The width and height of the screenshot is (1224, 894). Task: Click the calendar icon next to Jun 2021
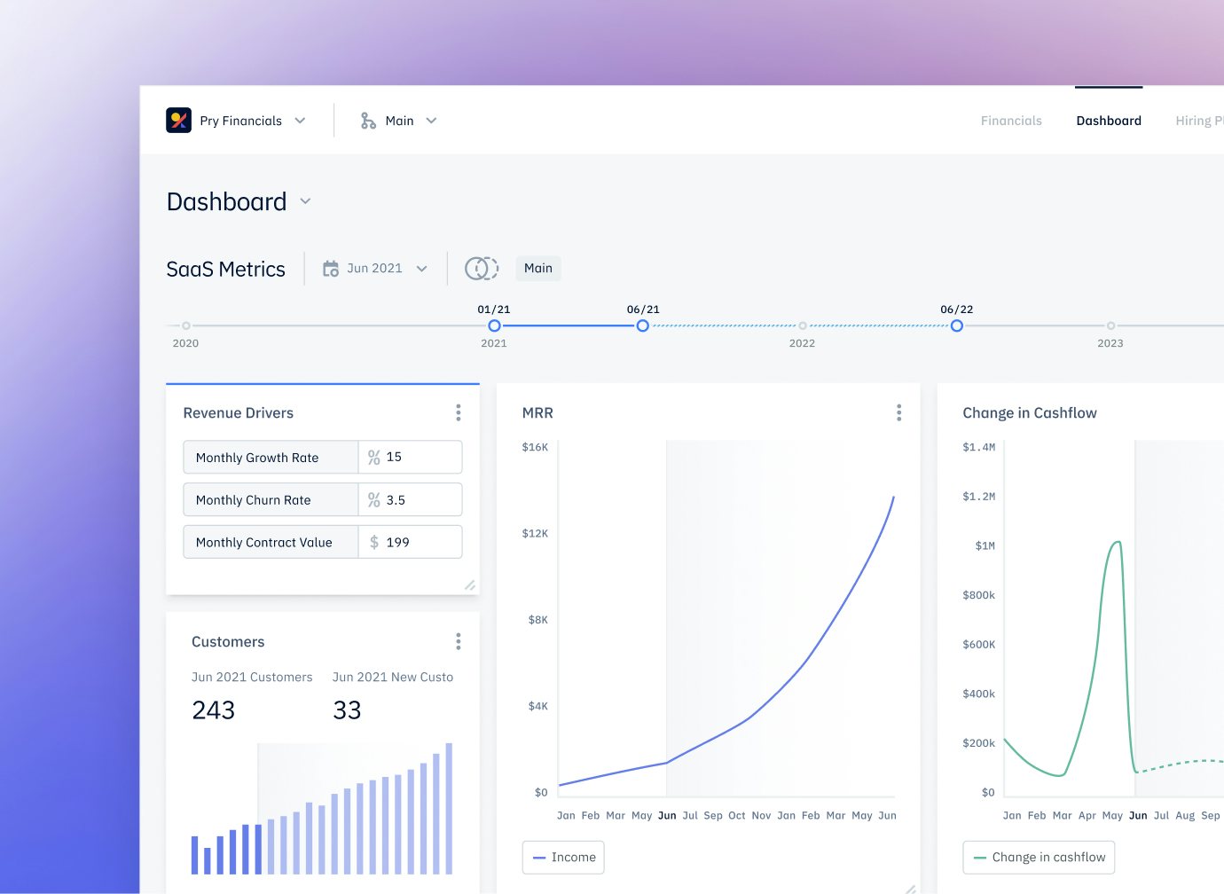click(331, 269)
